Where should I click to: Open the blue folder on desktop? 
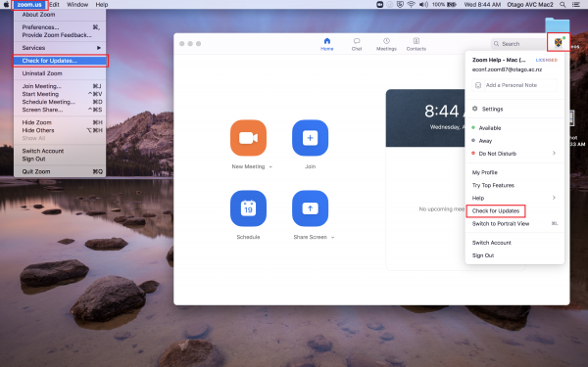[x=558, y=24]
